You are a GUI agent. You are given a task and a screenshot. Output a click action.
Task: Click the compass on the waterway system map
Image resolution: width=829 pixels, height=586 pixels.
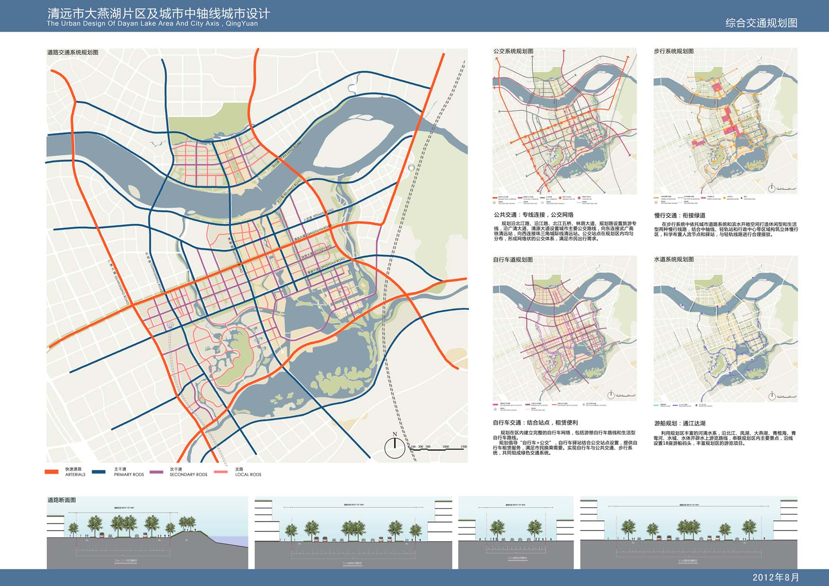(771, 396)
